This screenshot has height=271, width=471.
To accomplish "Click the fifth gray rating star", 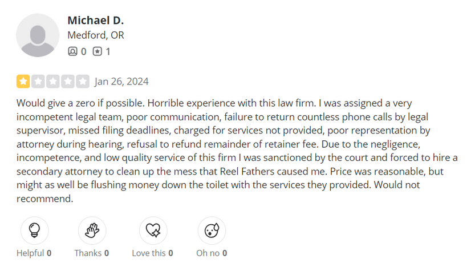I will [83, 82].
